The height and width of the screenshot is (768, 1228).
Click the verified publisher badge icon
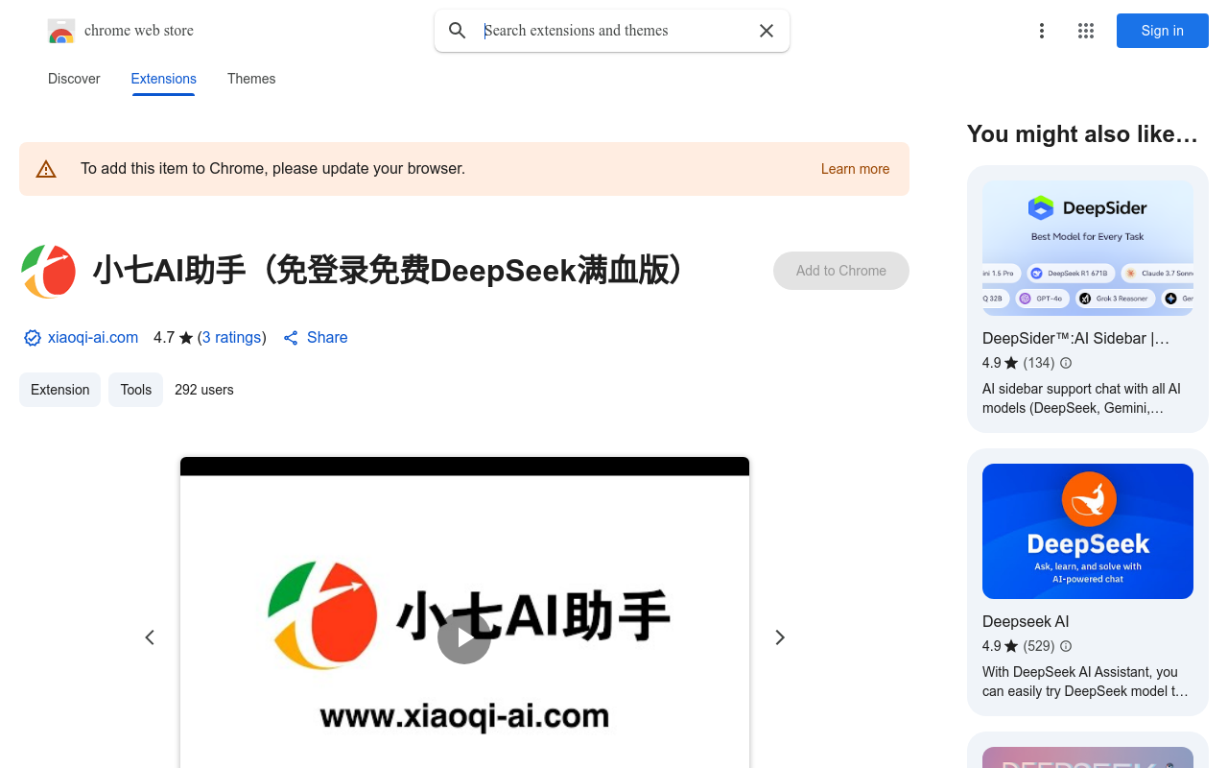tap(33, 338)
